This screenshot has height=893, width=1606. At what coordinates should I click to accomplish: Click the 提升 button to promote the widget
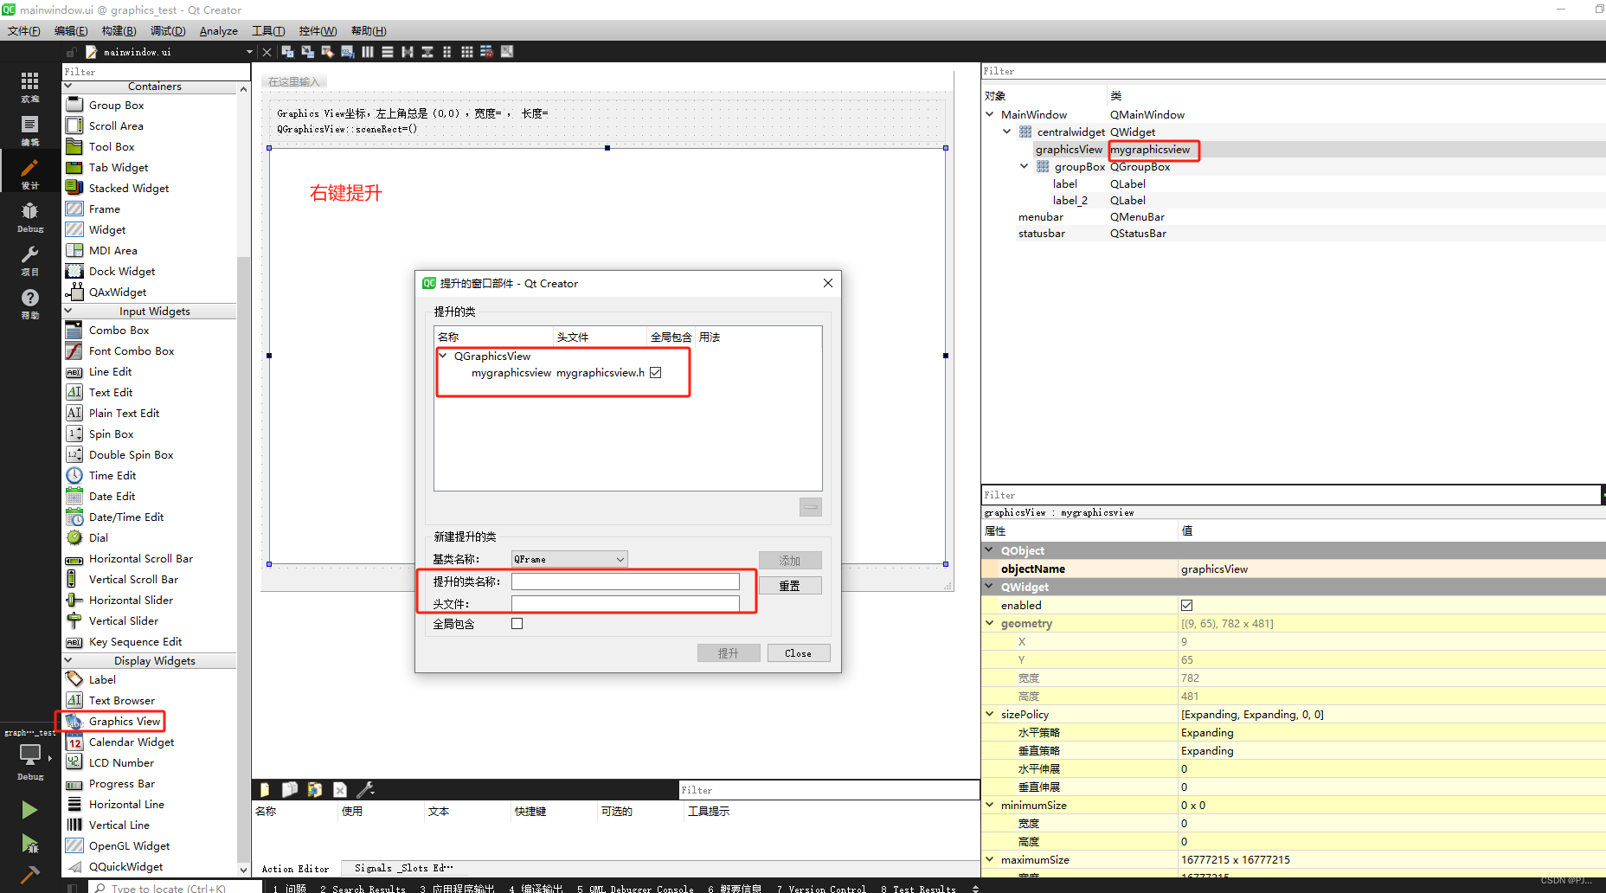(729, 652)
